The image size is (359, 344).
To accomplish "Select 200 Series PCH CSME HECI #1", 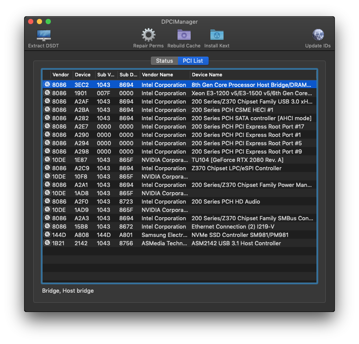I will [x=232, y=110].
